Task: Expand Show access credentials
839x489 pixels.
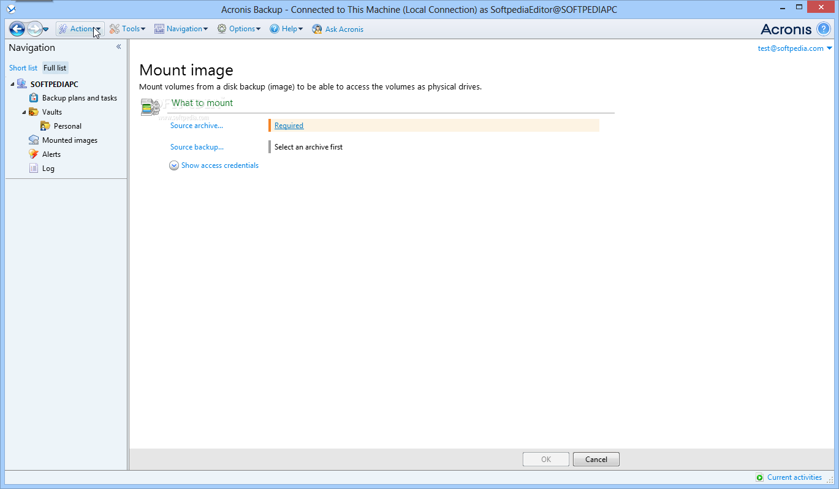Action: (x=214, y=165)
